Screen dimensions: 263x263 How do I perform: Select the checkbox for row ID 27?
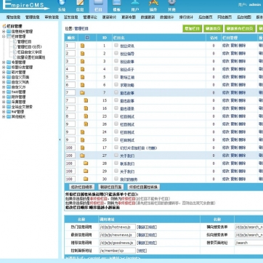tap(116, 155)
